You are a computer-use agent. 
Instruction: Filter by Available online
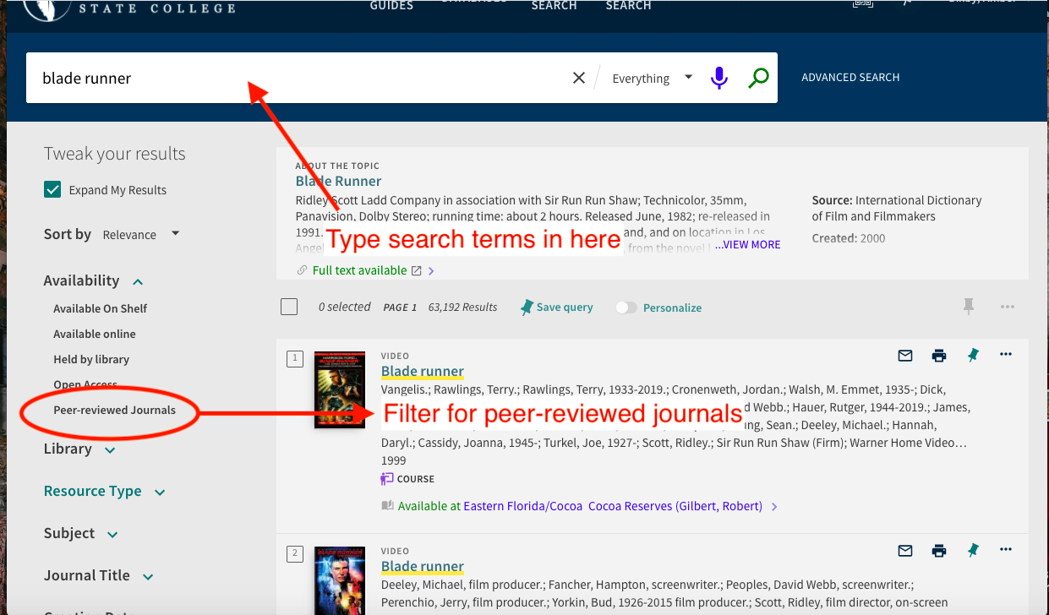pyautogui.click(x=95, y=334)
